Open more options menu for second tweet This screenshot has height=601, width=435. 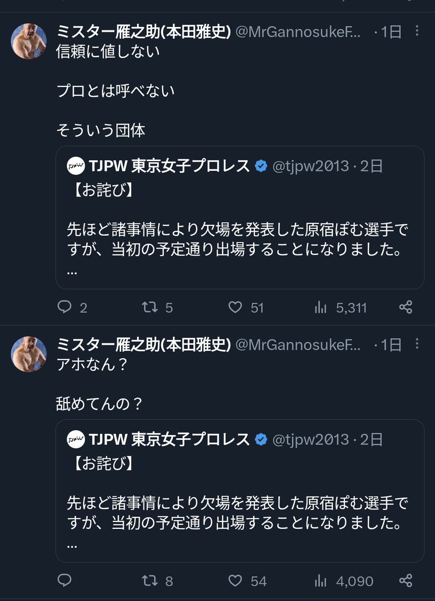[x=418, y=344]
